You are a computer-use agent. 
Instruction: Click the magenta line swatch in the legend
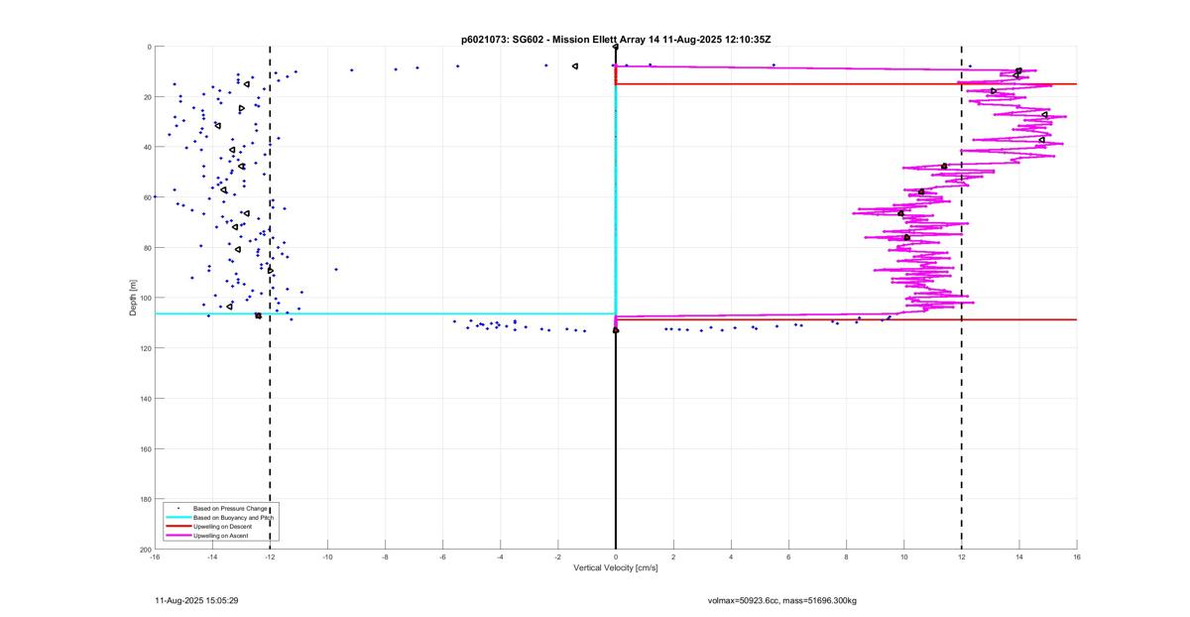coord(178,536)
